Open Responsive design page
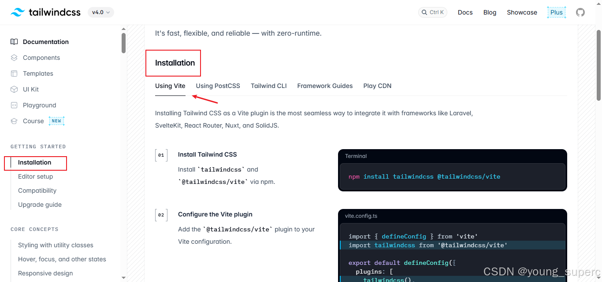The height and width of the screenshot is (282, 602). pyautogui.click(x=46, y=273)
